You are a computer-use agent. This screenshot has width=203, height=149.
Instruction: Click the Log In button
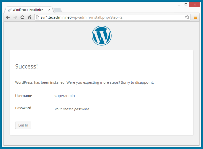click(23, 125)
